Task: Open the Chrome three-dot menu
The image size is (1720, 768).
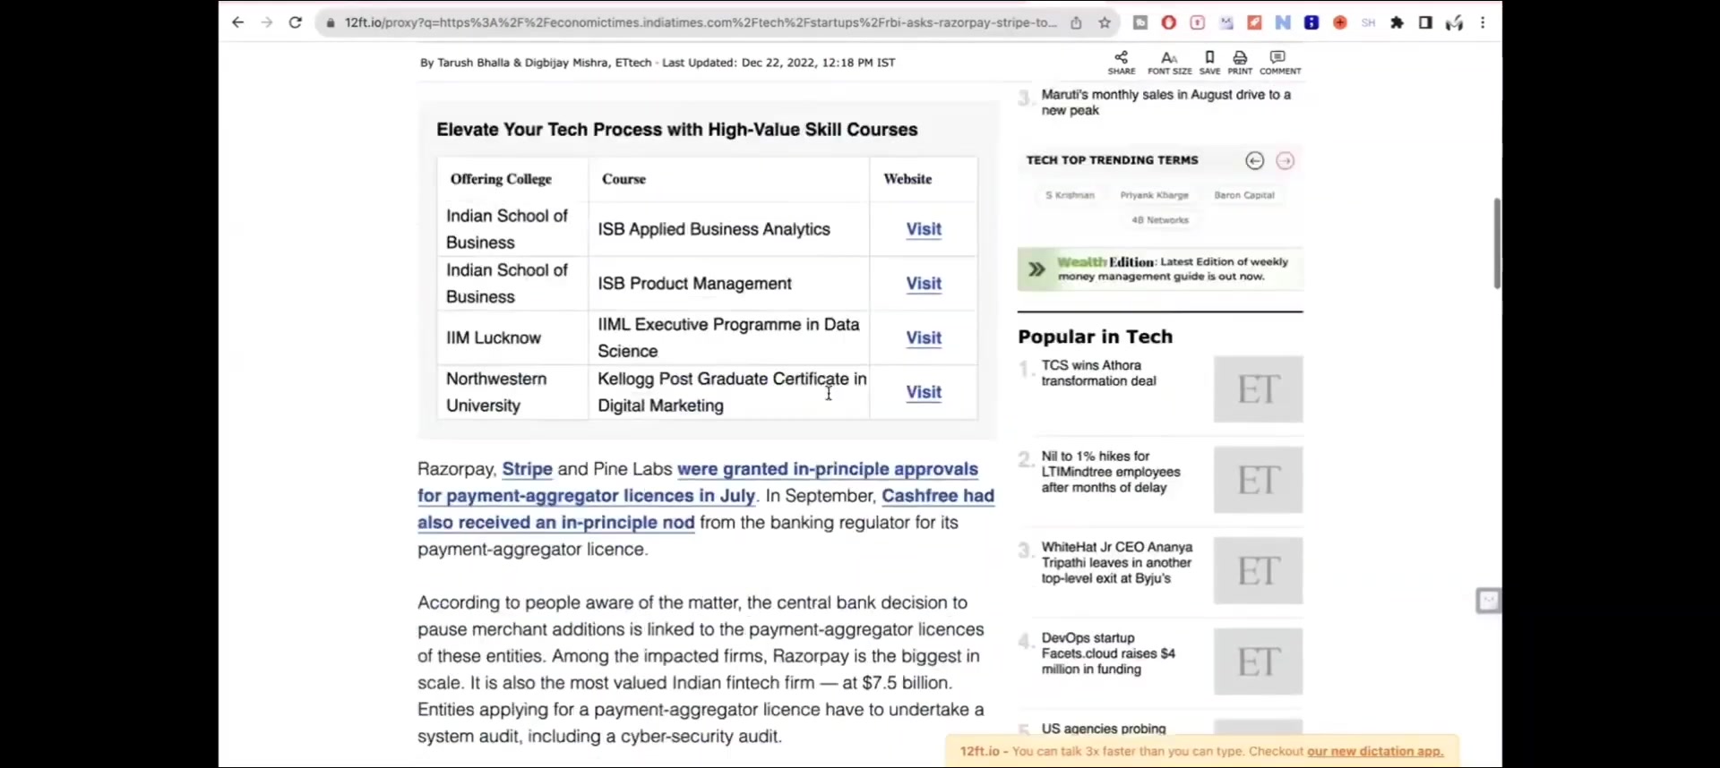Action: pos(1483,22)
